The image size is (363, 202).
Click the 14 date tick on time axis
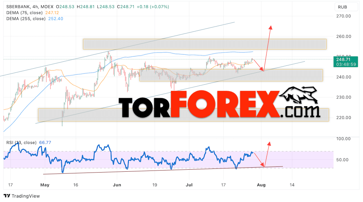[x=292, y=185]
